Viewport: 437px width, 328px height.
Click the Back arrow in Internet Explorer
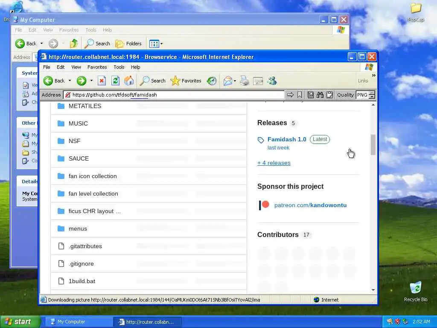pos(48,81)
